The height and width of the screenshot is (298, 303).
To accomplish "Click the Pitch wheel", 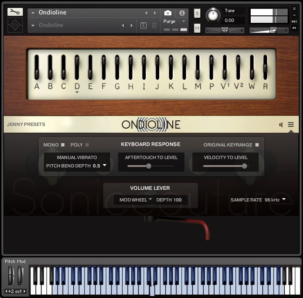I will (10, 275).
